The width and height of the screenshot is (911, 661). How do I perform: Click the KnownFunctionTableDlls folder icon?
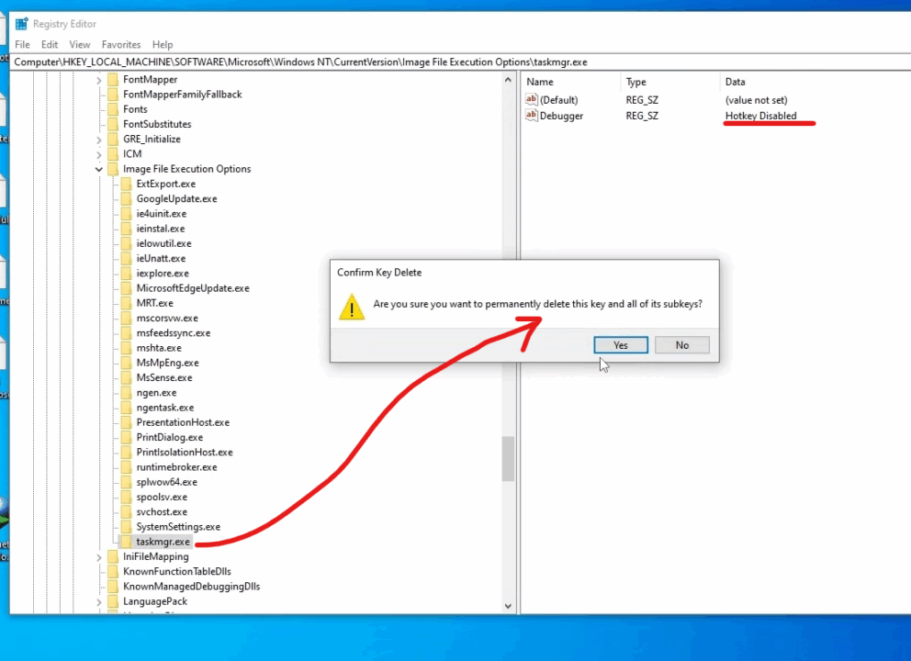pos(113,572)
